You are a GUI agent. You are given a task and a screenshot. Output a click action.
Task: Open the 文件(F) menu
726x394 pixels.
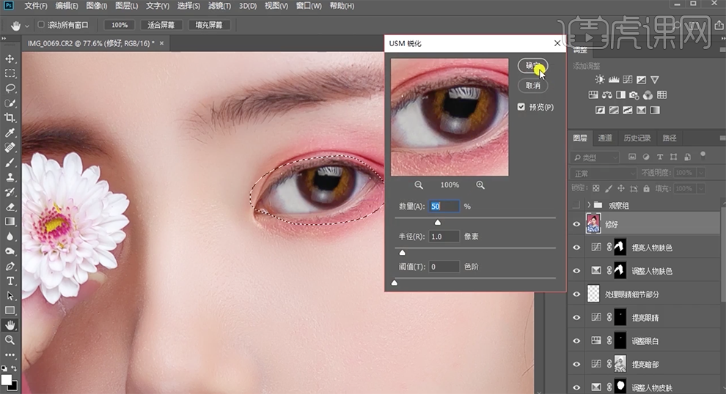(x=36, y=6)
